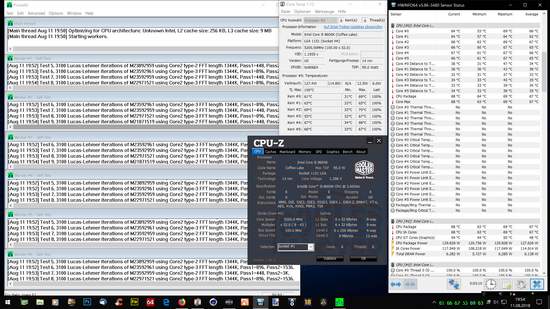
Task: Open HWiNFO sensor settings gear
Action: point(521,284)
